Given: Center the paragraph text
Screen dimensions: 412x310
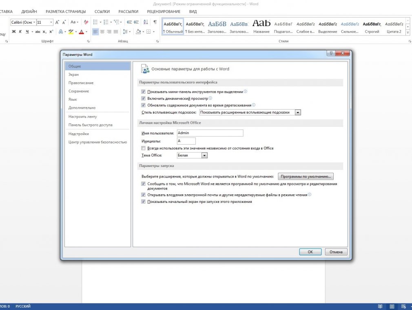Looking at the screenshot, I should tap(102, 32).
